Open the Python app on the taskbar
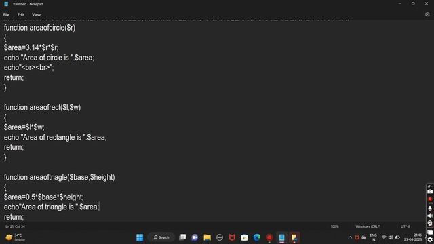Image resolution: width=434 pixels, height=244 pixels. pyautogui.click(x=294, y=237)
